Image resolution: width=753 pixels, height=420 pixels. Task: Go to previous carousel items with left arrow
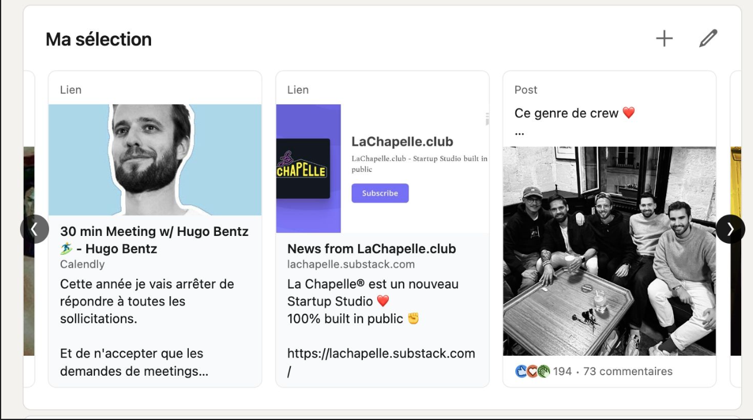tap(34, 229)
